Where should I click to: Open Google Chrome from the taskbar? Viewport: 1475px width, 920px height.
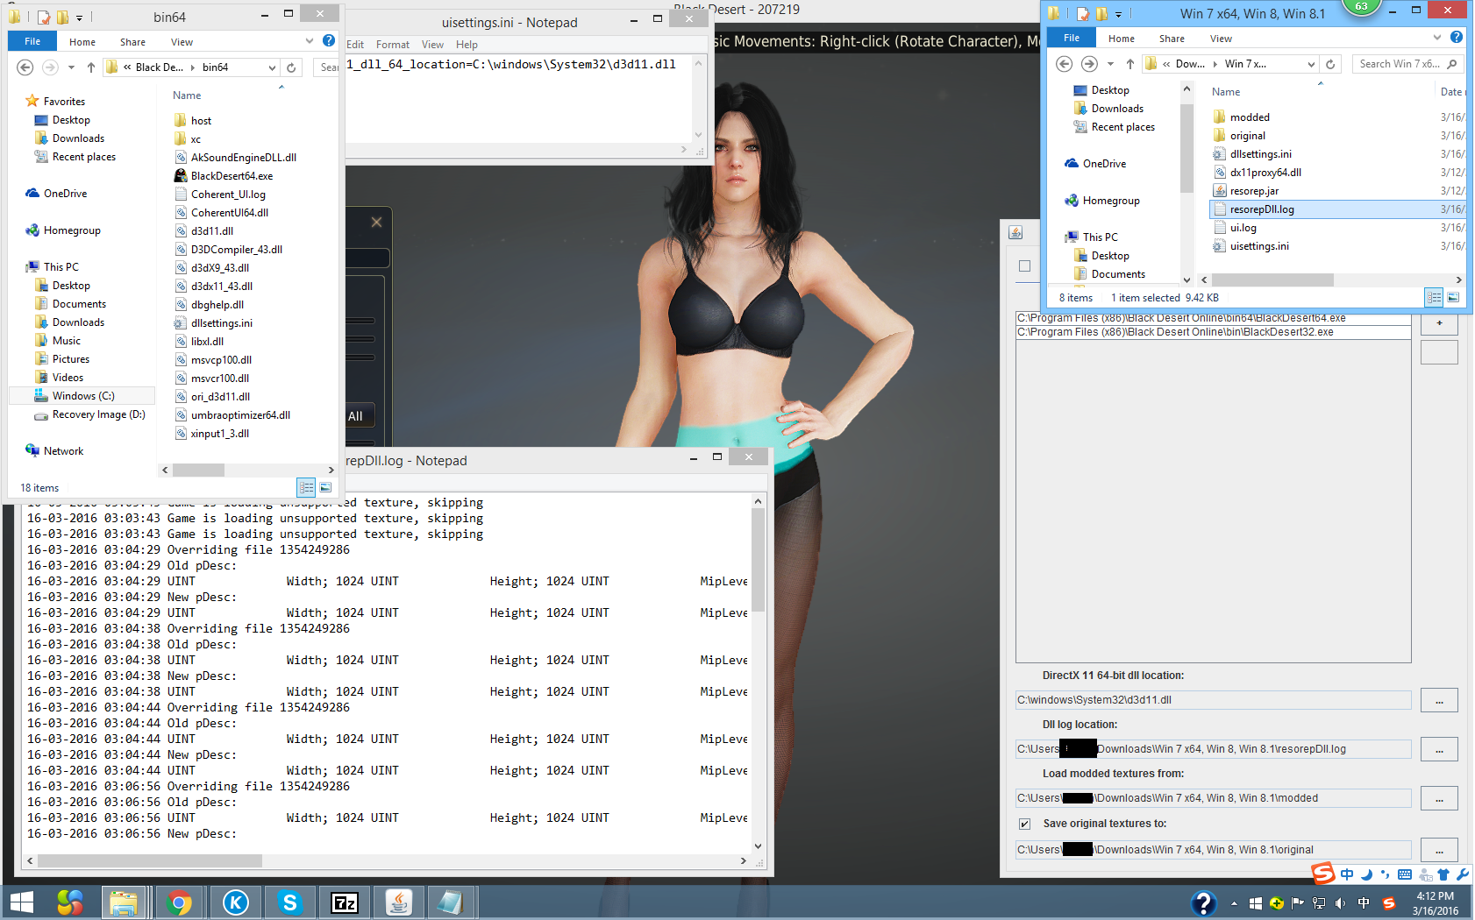[x=179, y=902]
